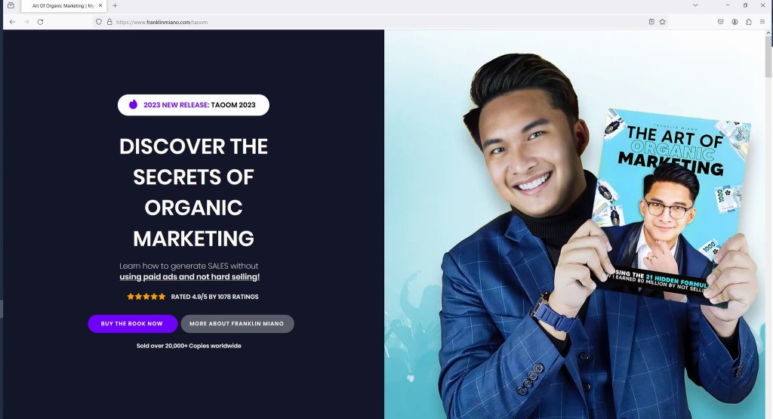Open the Firefox account icon
This screenshot has width=773, height=419.
(735, 22)
